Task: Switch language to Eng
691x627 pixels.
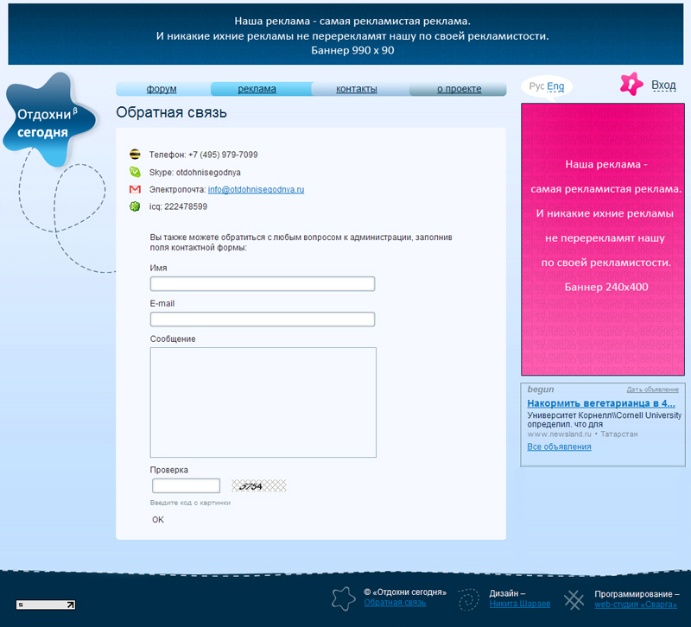Action: pos(555,86)
